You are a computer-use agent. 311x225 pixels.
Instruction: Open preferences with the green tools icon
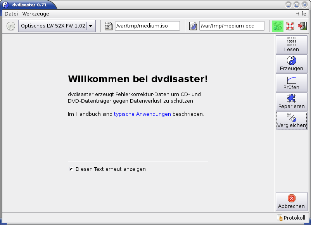tap(278, 26)
